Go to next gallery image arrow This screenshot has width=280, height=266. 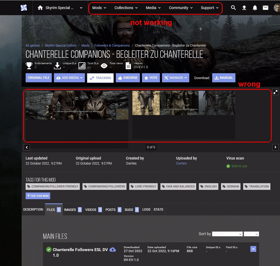275,147
